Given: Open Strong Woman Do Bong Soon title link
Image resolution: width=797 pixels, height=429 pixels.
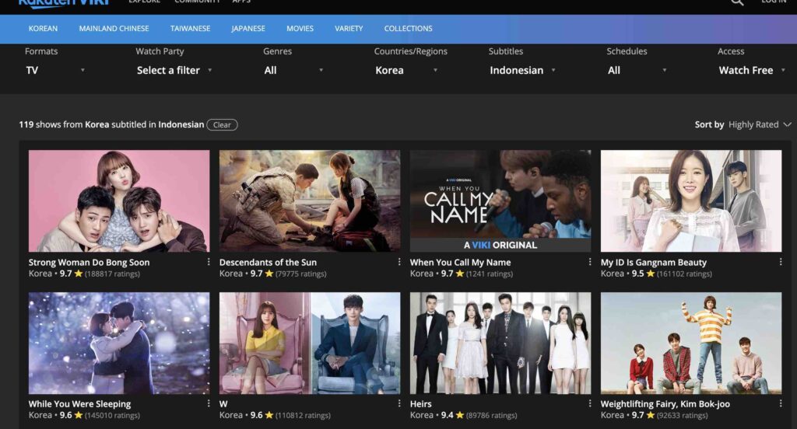Looking at the screenshot, I should (89, 263).
